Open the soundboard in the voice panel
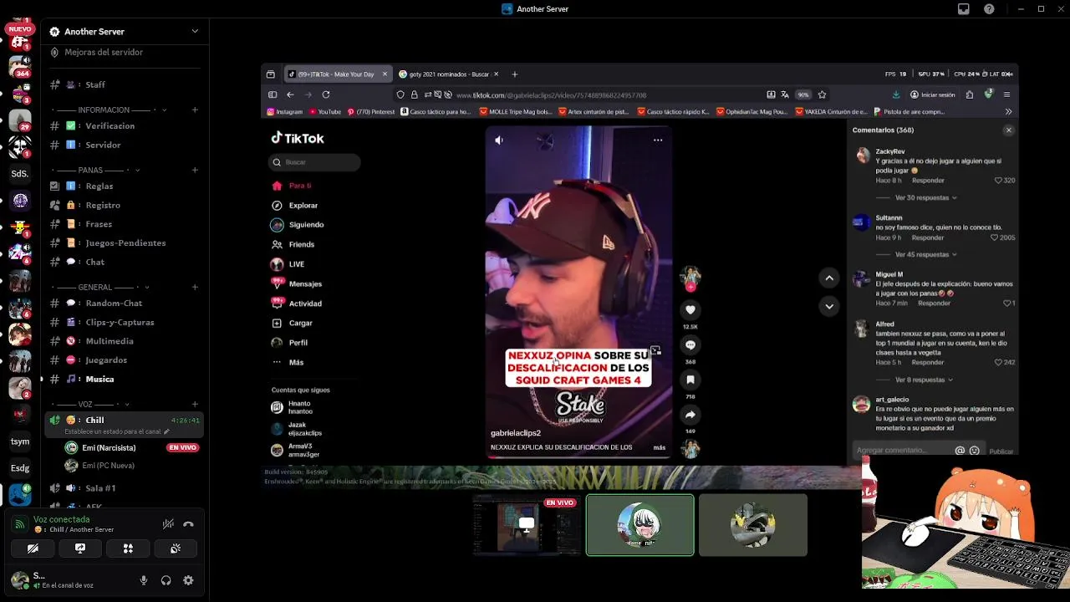The image size is (1070, 602). click(x=176, y=548)
